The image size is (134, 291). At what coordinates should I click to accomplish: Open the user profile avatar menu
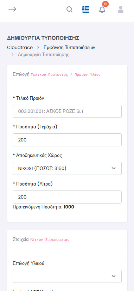point(121,9)
